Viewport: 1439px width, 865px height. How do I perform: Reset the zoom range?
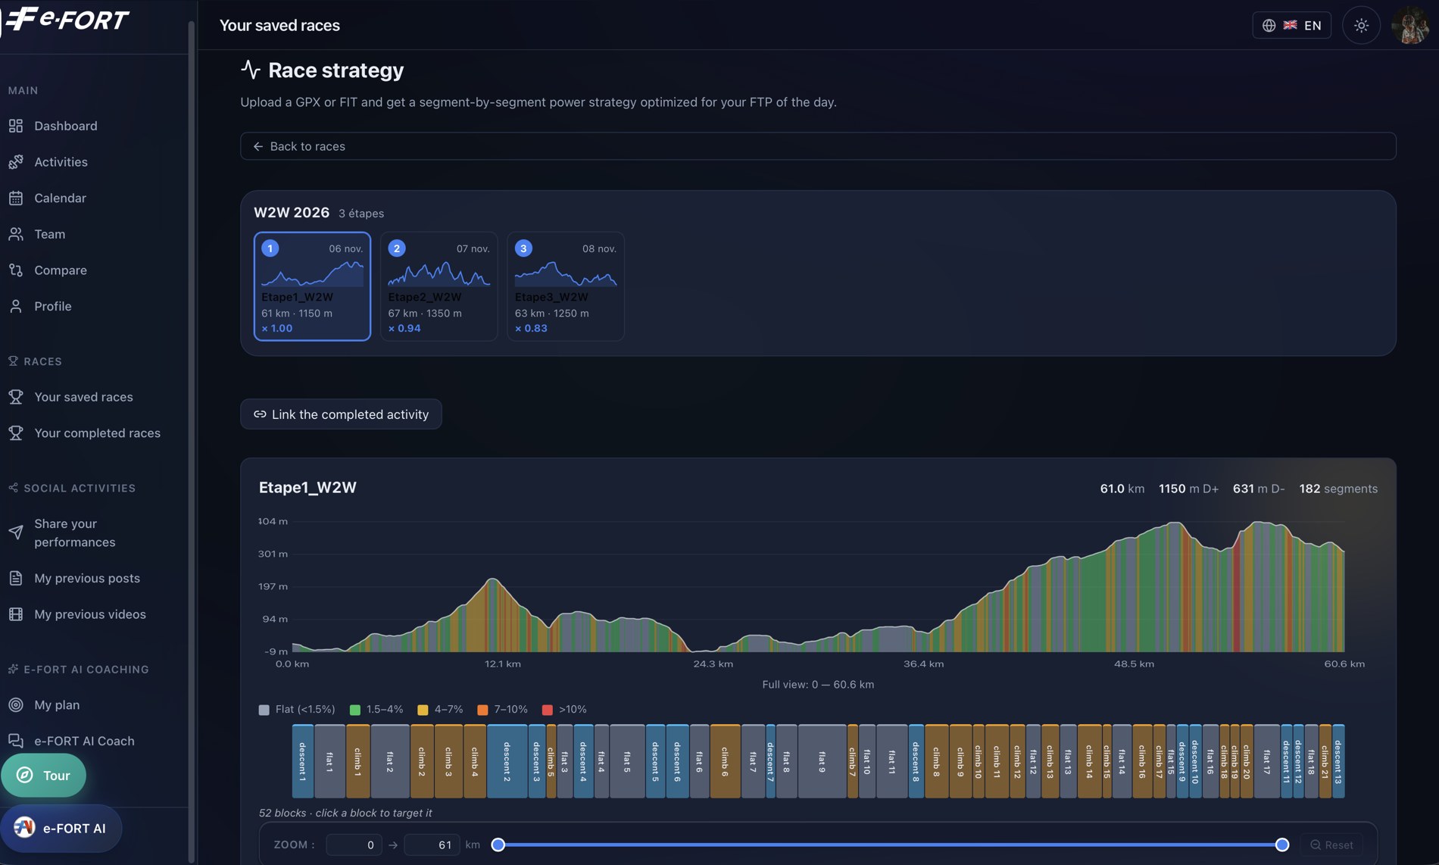coord(1331,845)
